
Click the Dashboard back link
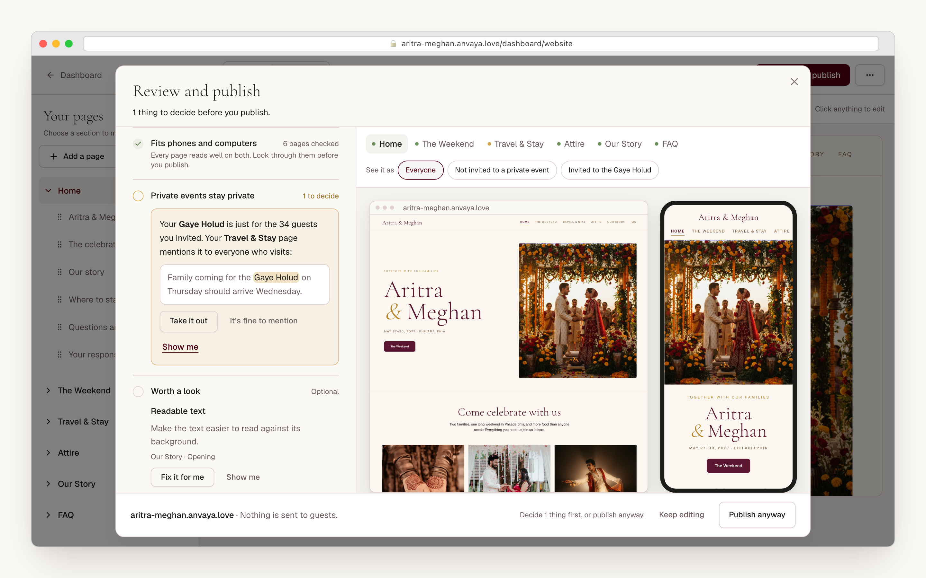[x=74, y=75]
